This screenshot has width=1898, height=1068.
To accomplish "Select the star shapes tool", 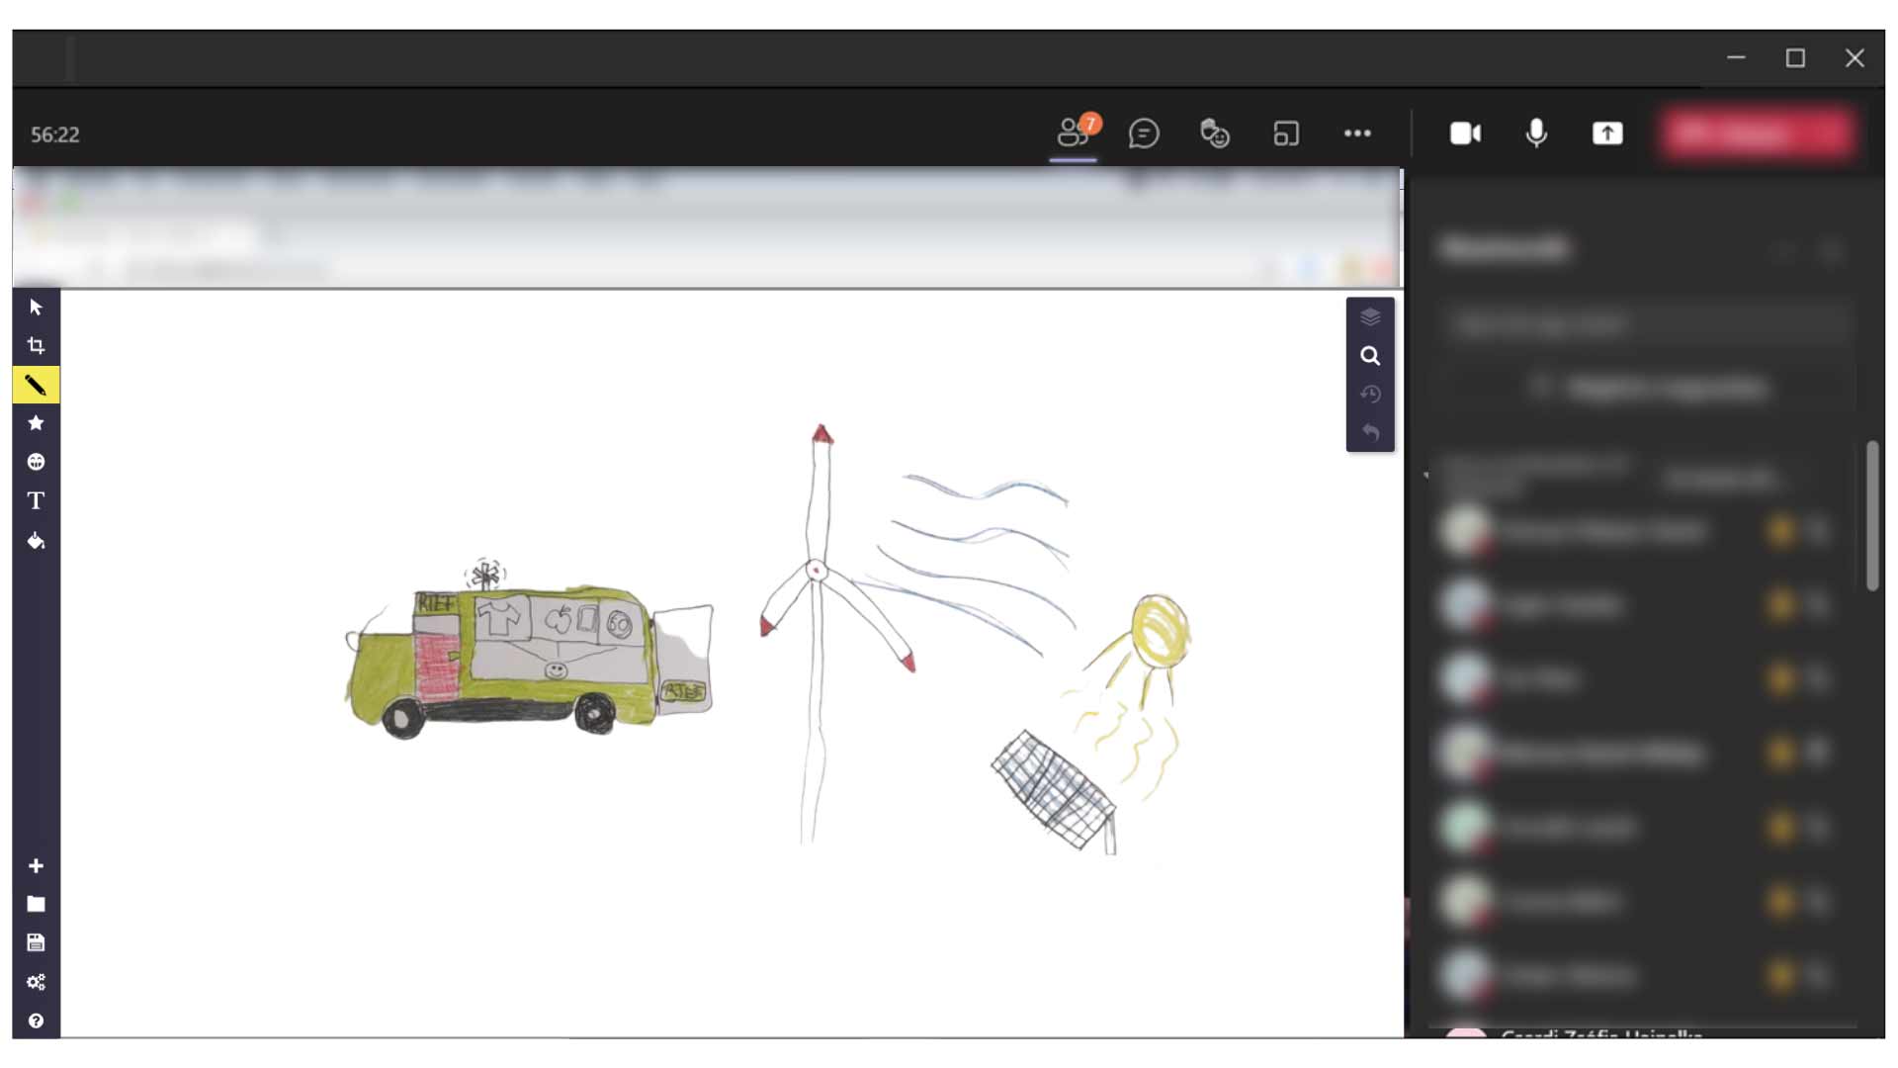I will point(36,422).
